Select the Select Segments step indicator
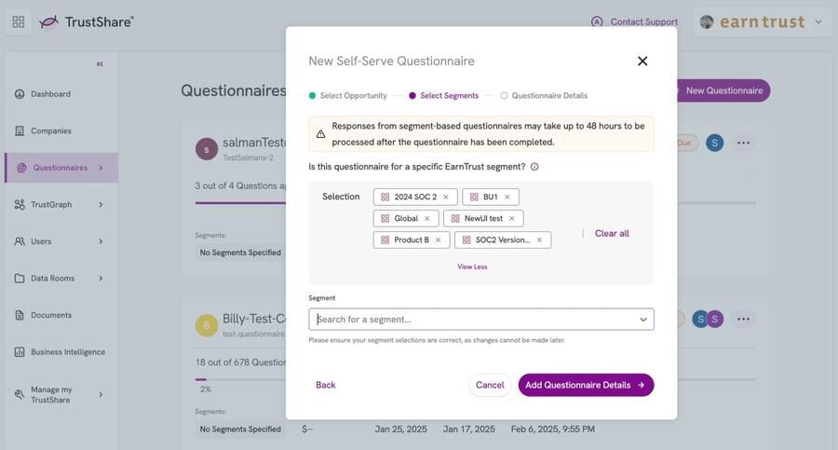838x450 pixels. pos(443,96)
